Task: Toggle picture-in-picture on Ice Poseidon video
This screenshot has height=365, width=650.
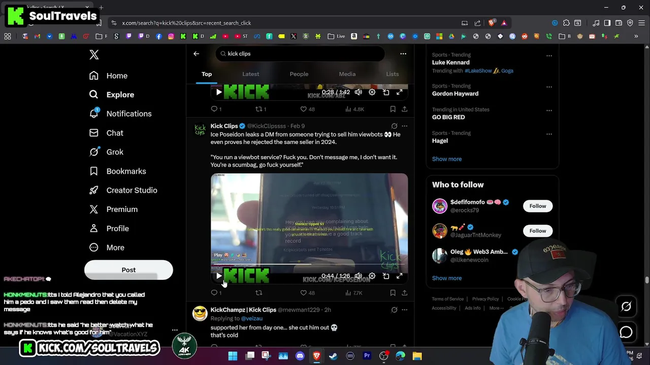Action: tap(386, 276)
